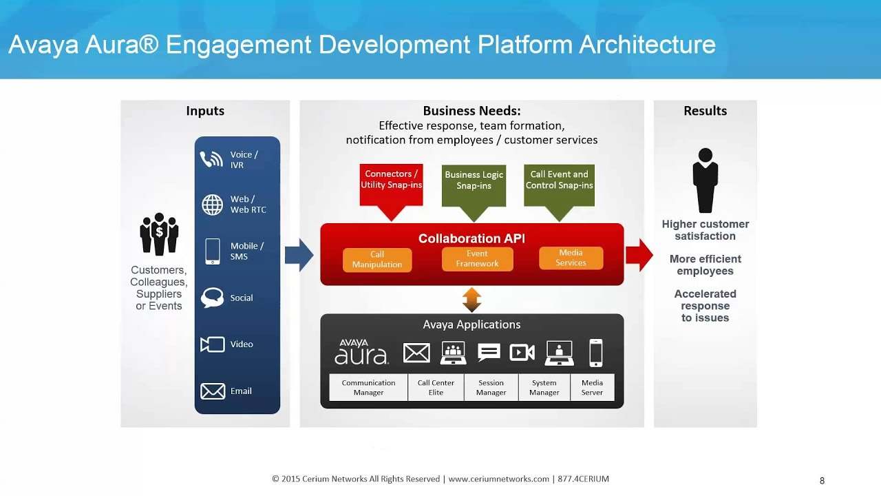Enable the Event Framework block
The width and height of the screenshot is (881, 496).
click(477, 259)
